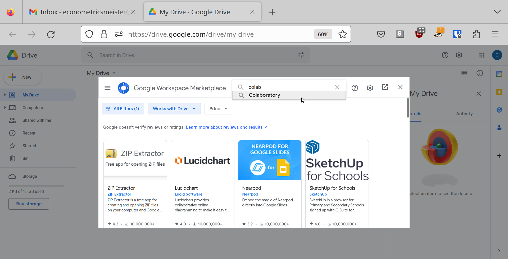Switch to the Activity tab

click(x=464, y=114)
